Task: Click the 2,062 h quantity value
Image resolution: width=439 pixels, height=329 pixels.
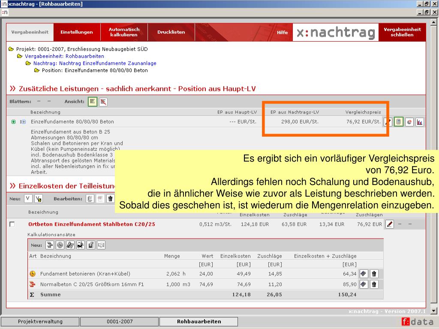Action: pos(176,274)
